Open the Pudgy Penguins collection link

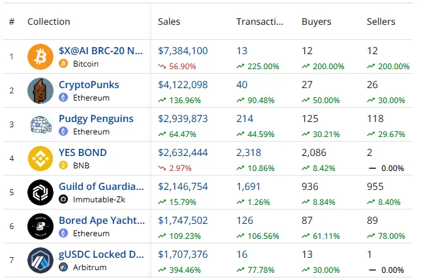pyautogui.click(x=96, y=119)
